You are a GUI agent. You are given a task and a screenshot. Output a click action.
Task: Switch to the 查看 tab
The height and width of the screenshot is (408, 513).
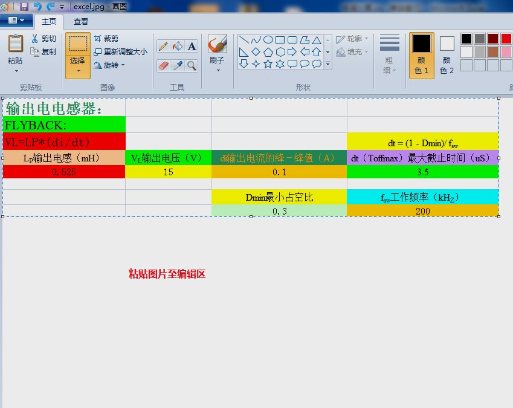click(x=81, y=22)
